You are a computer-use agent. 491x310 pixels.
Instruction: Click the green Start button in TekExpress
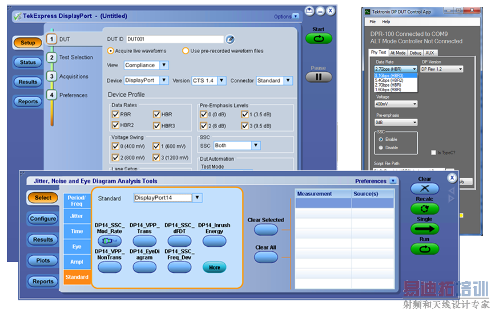click(x=319, y=39)
